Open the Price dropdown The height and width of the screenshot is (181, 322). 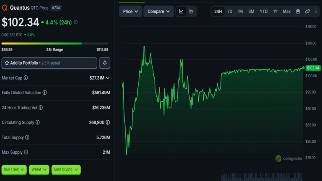pos(130,11)
